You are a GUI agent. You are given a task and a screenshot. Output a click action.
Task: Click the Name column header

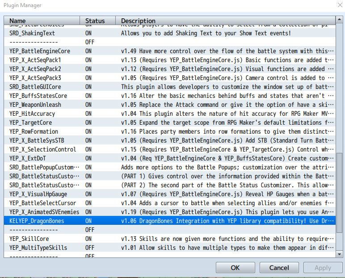point(42,21)
